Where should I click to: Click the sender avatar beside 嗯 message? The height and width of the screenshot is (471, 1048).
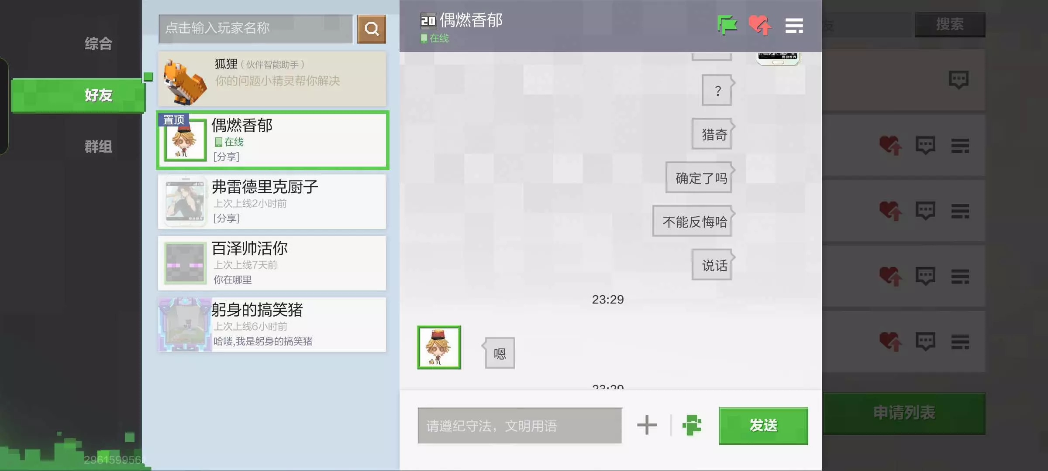[439, 347]
